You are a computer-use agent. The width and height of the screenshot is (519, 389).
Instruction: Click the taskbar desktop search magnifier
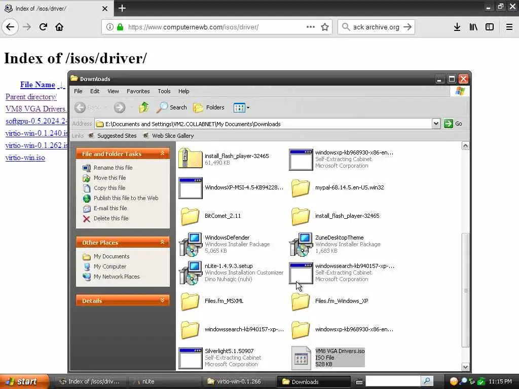[427, 381]
